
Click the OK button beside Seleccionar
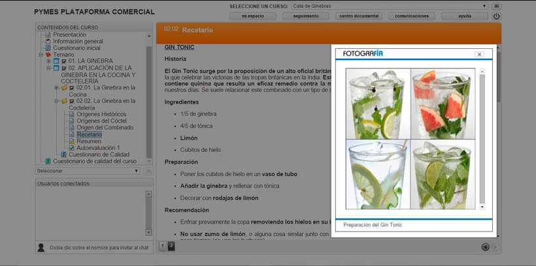pos(148,171)
